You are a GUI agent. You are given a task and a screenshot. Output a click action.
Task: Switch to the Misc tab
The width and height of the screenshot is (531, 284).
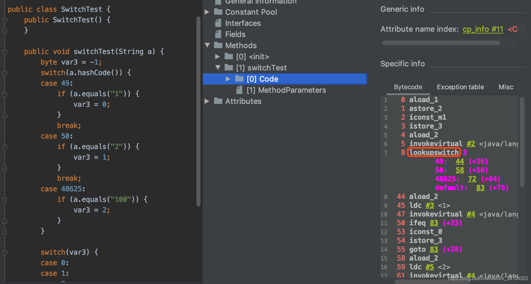pos(506,87)
